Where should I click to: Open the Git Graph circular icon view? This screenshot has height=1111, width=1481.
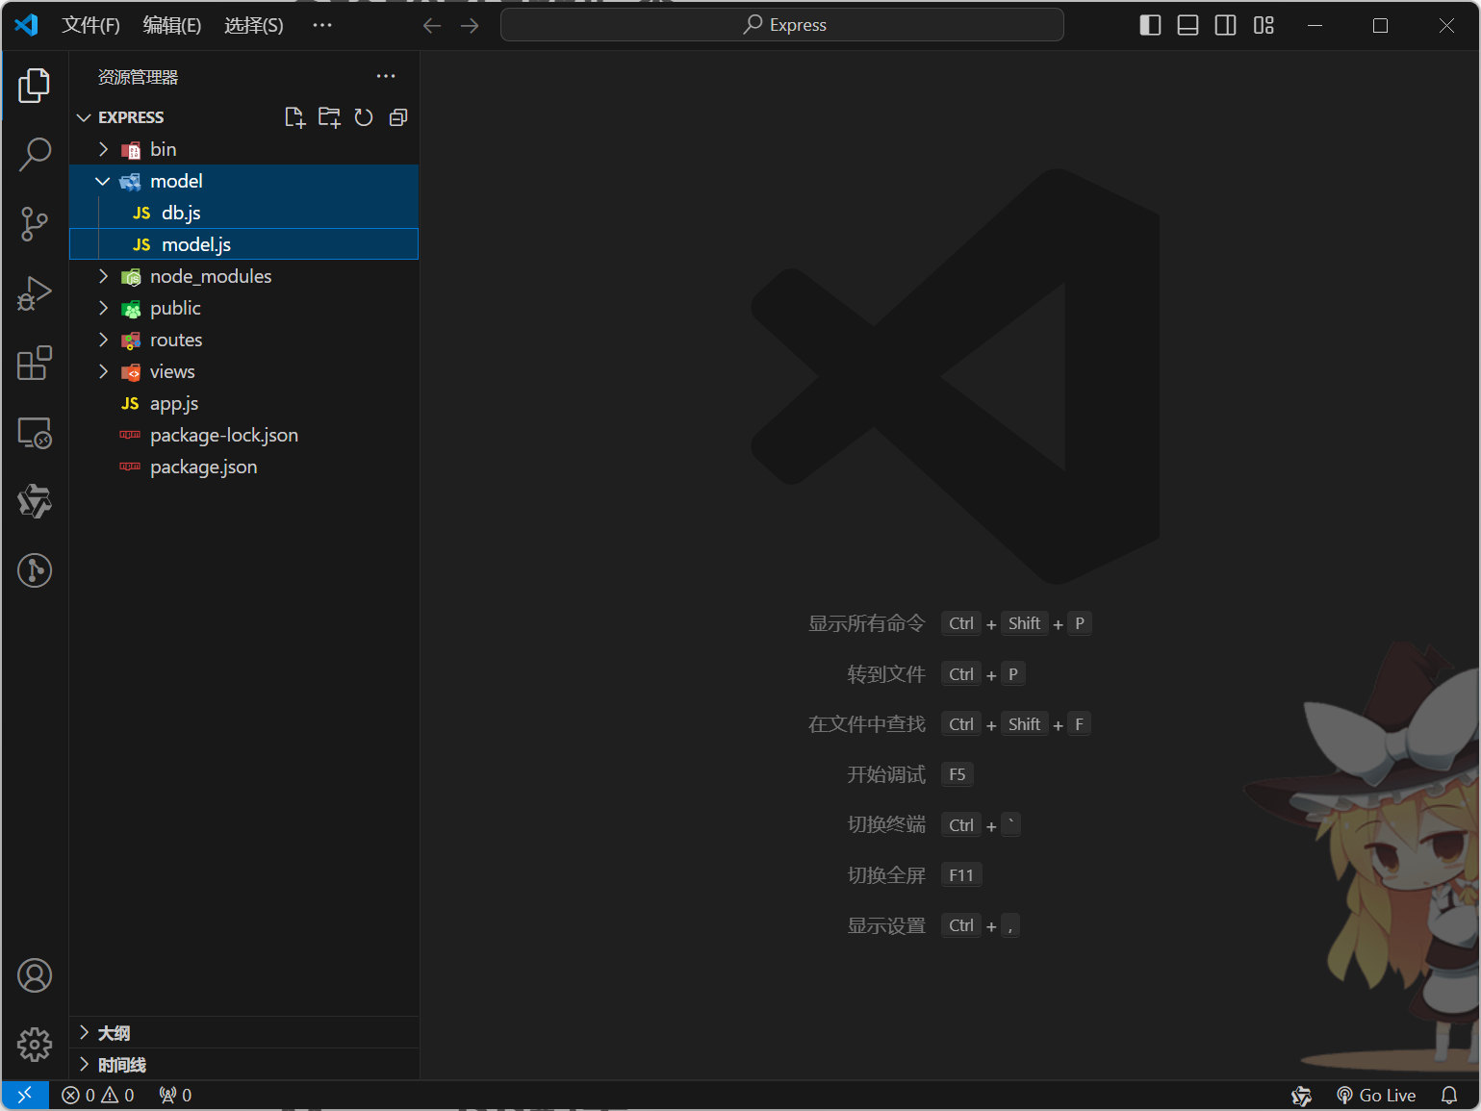pyautogui.click(x=35, y=570)
